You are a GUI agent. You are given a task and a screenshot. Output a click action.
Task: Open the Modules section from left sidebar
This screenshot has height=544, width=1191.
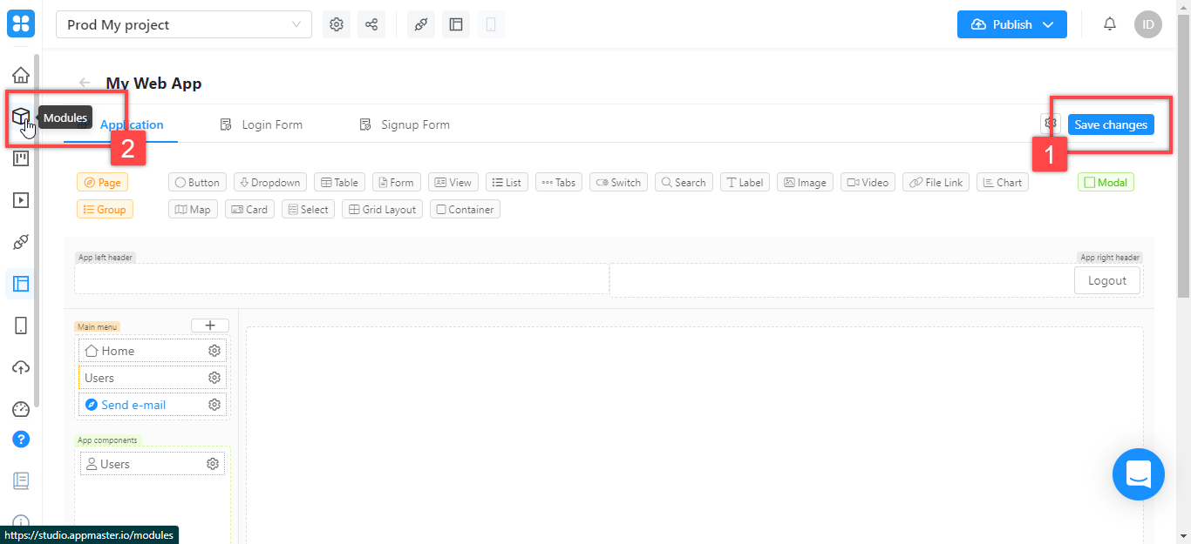[x=21, y=117]
